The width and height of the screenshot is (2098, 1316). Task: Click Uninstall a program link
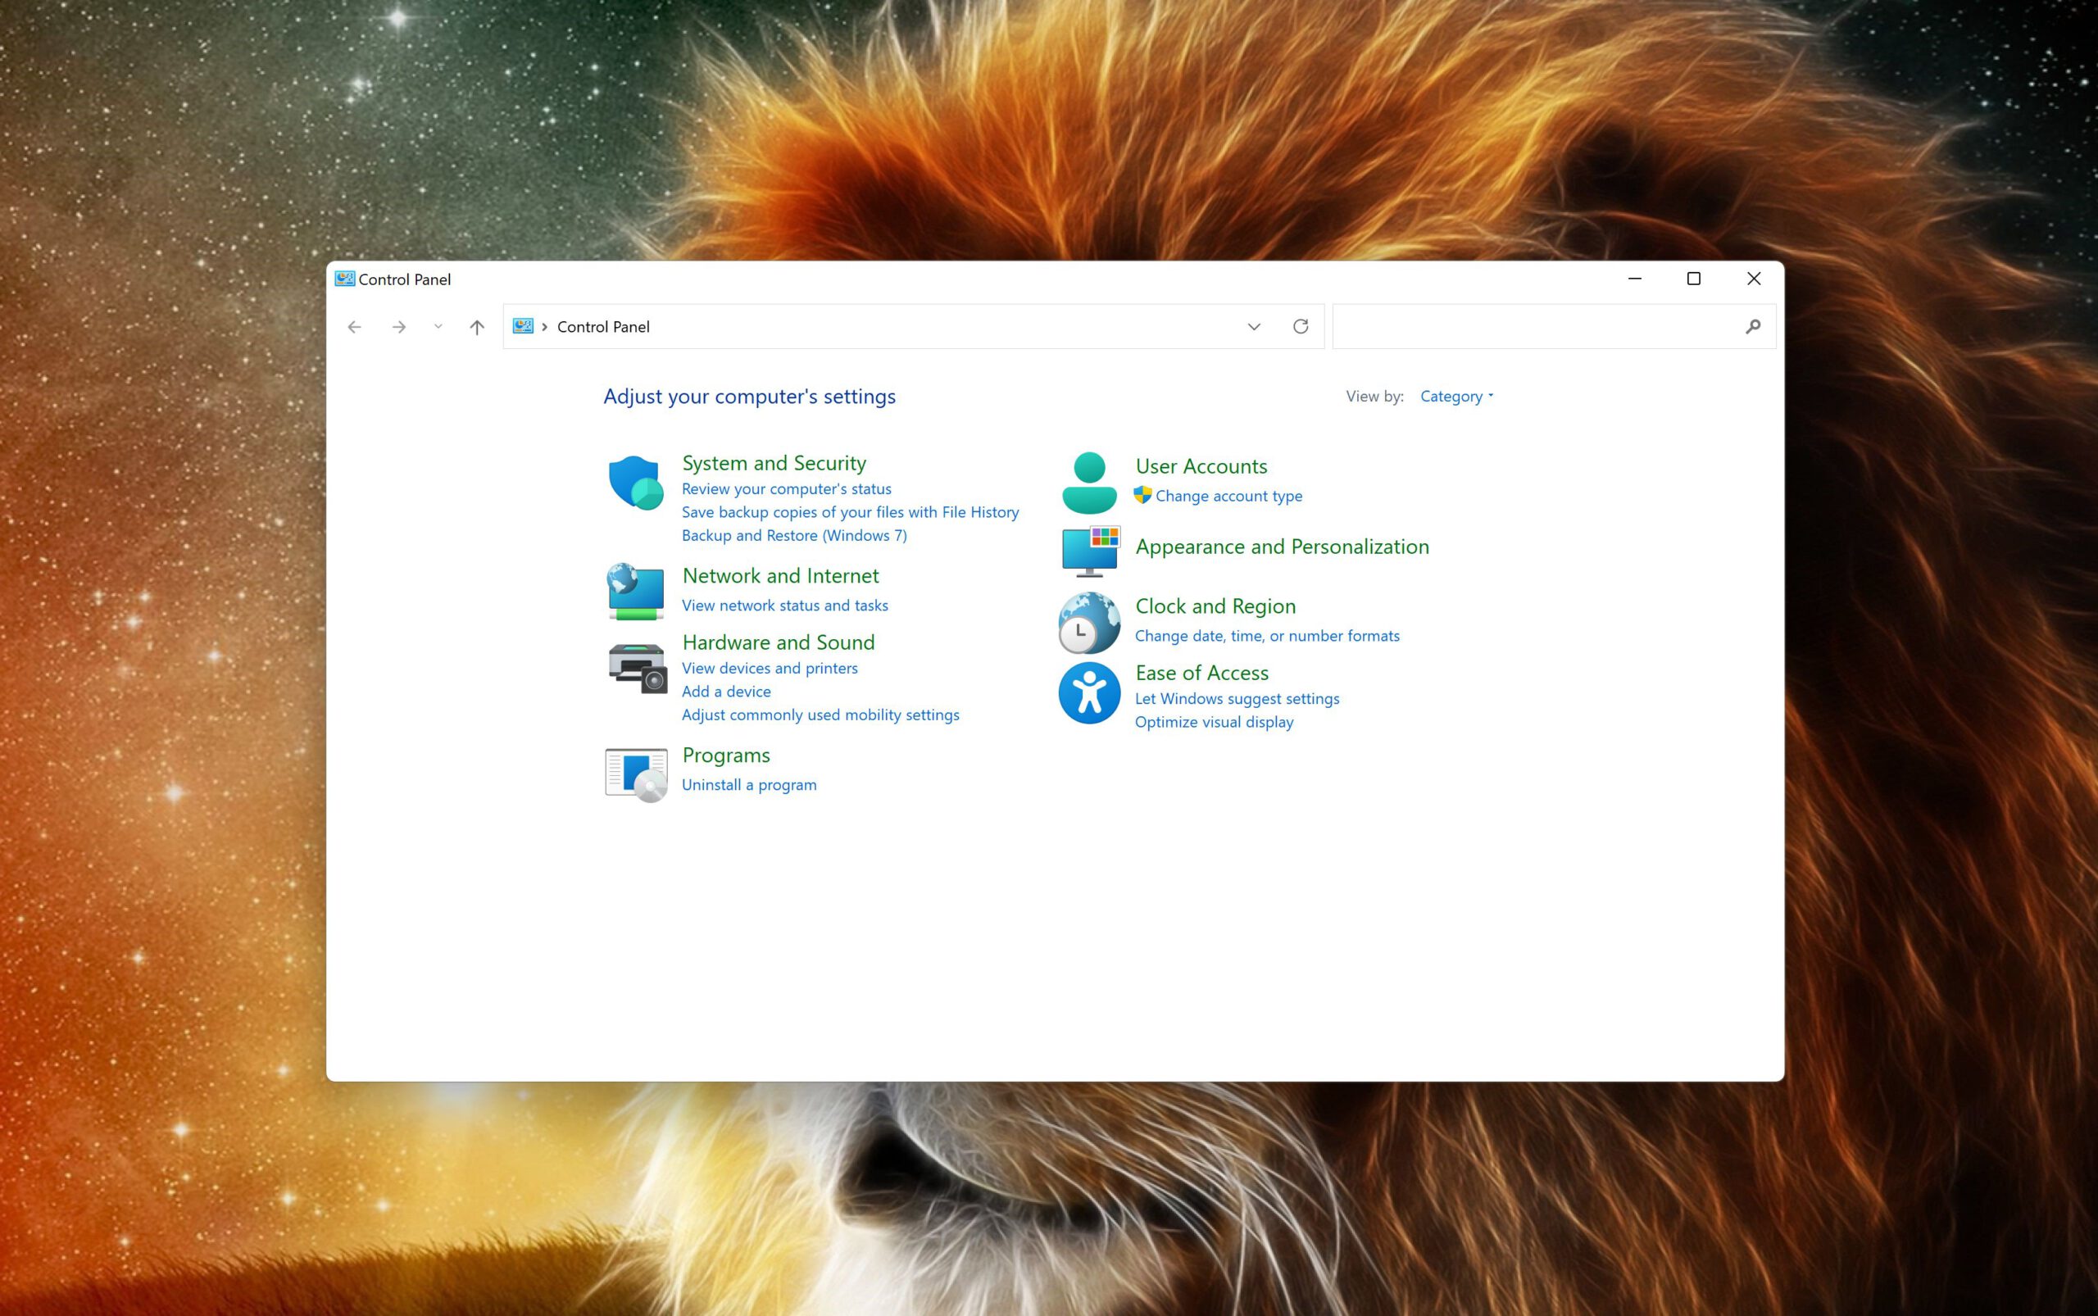point(749,785)
